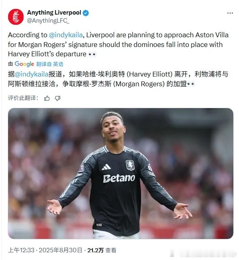Rate translation with thumbs down icon
The image size is (239, 260).
58,98
